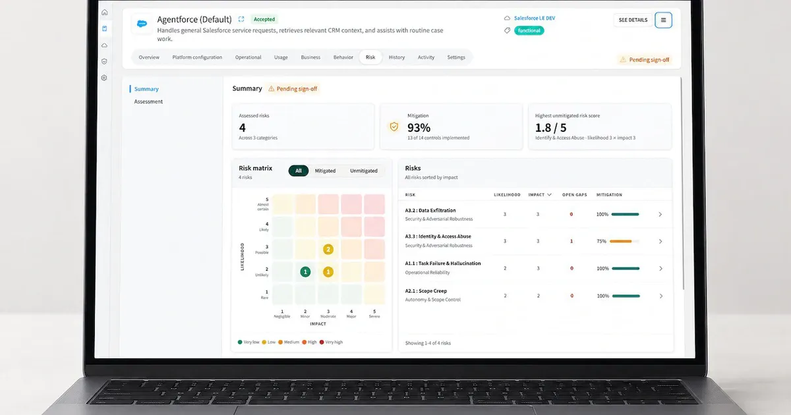Click the warning icon in header Pending sign-off
791x415 pixels.
pos(623,59)
